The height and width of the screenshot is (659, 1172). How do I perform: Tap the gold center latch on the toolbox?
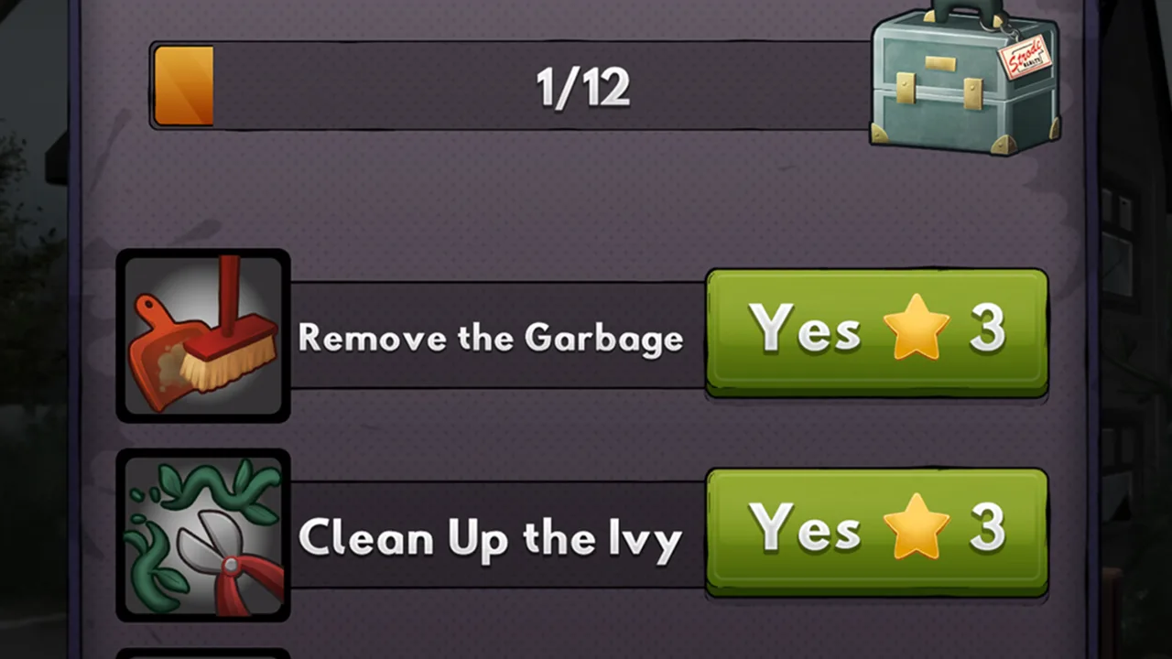[939, 63]
